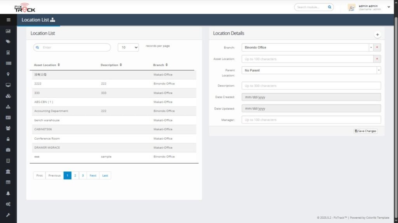Select the Accounting Department row
The width and height of the screenshot is (398, 223).
51,111
